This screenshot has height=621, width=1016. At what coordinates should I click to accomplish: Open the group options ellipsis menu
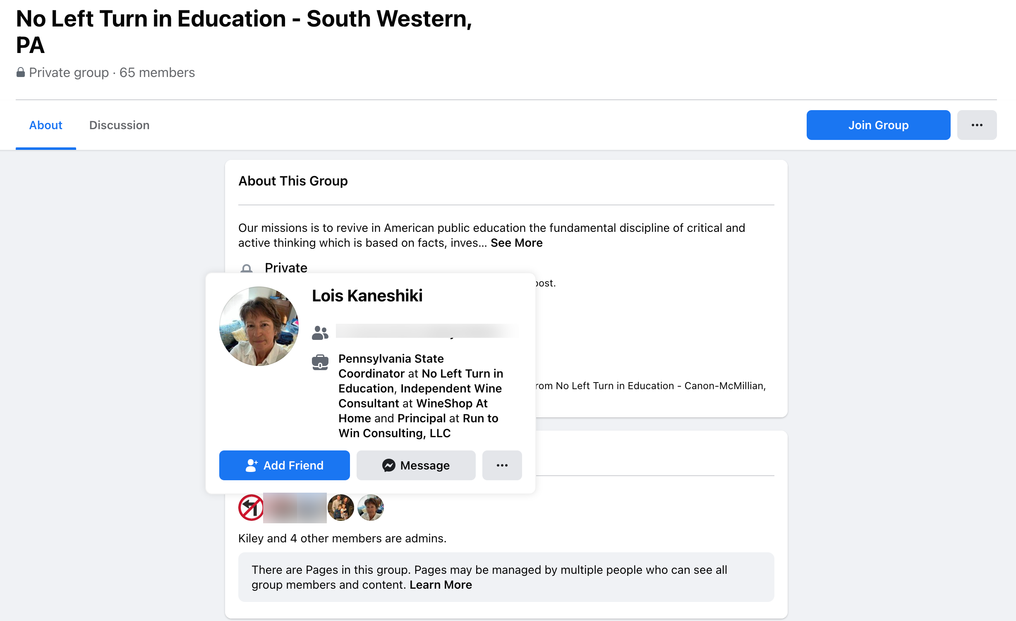[x=976, y=125]
